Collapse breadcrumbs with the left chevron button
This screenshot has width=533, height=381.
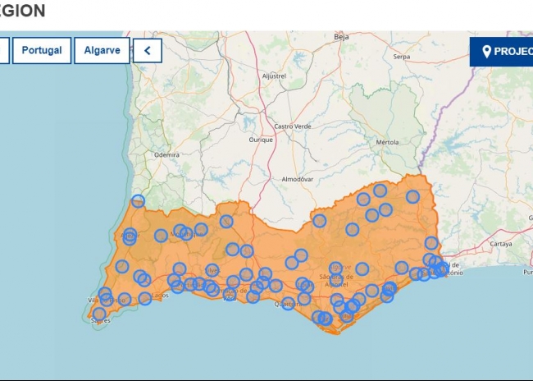click(148, 50)
